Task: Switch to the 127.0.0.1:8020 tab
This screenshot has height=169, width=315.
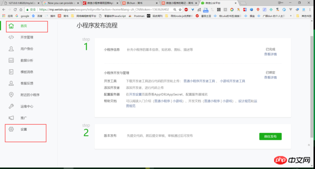Action: tap(22, 3)
